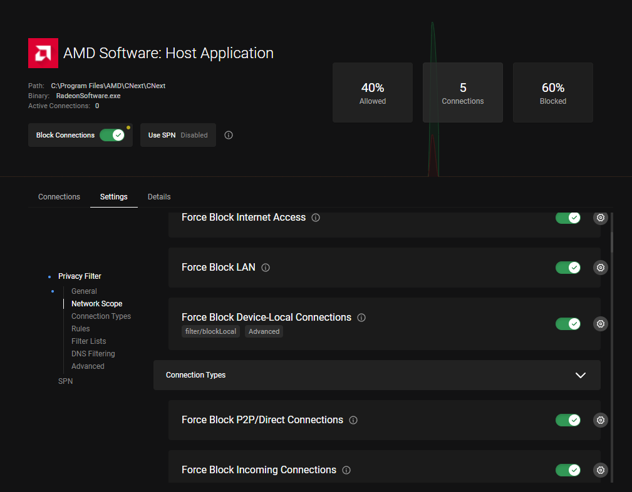Click the AMD application logo
Image resolution: width=632 pixels, height=492 pixels.
(x=43, y=53)
